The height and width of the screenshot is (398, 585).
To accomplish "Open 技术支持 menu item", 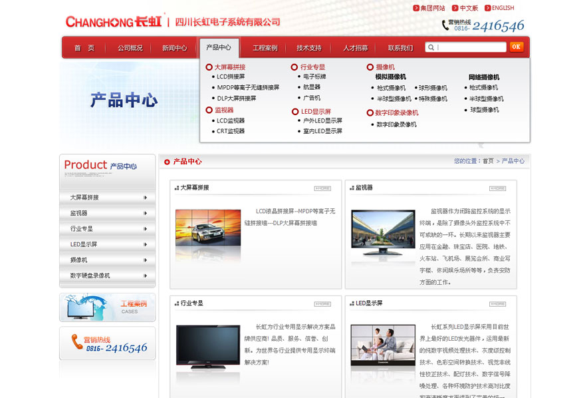I will (x=309, y=48).
